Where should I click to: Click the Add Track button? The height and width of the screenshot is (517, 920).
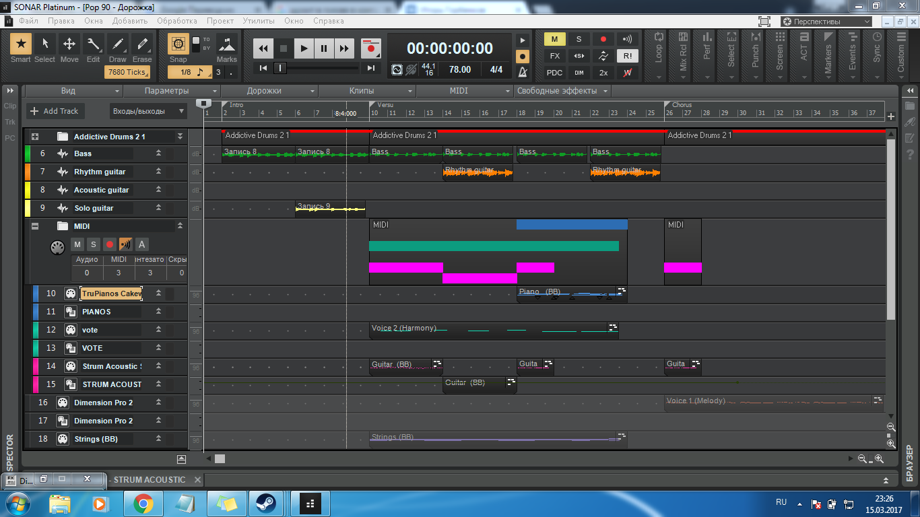tap(55, 111)
